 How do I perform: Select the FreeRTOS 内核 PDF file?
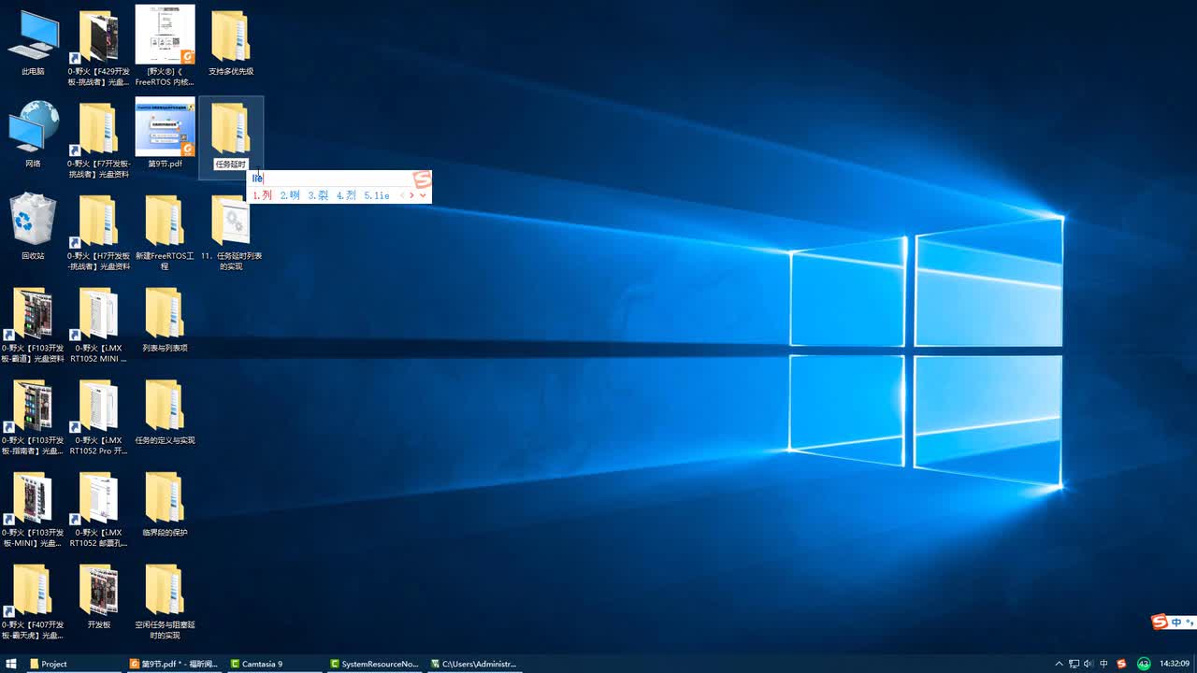point(165,45)
